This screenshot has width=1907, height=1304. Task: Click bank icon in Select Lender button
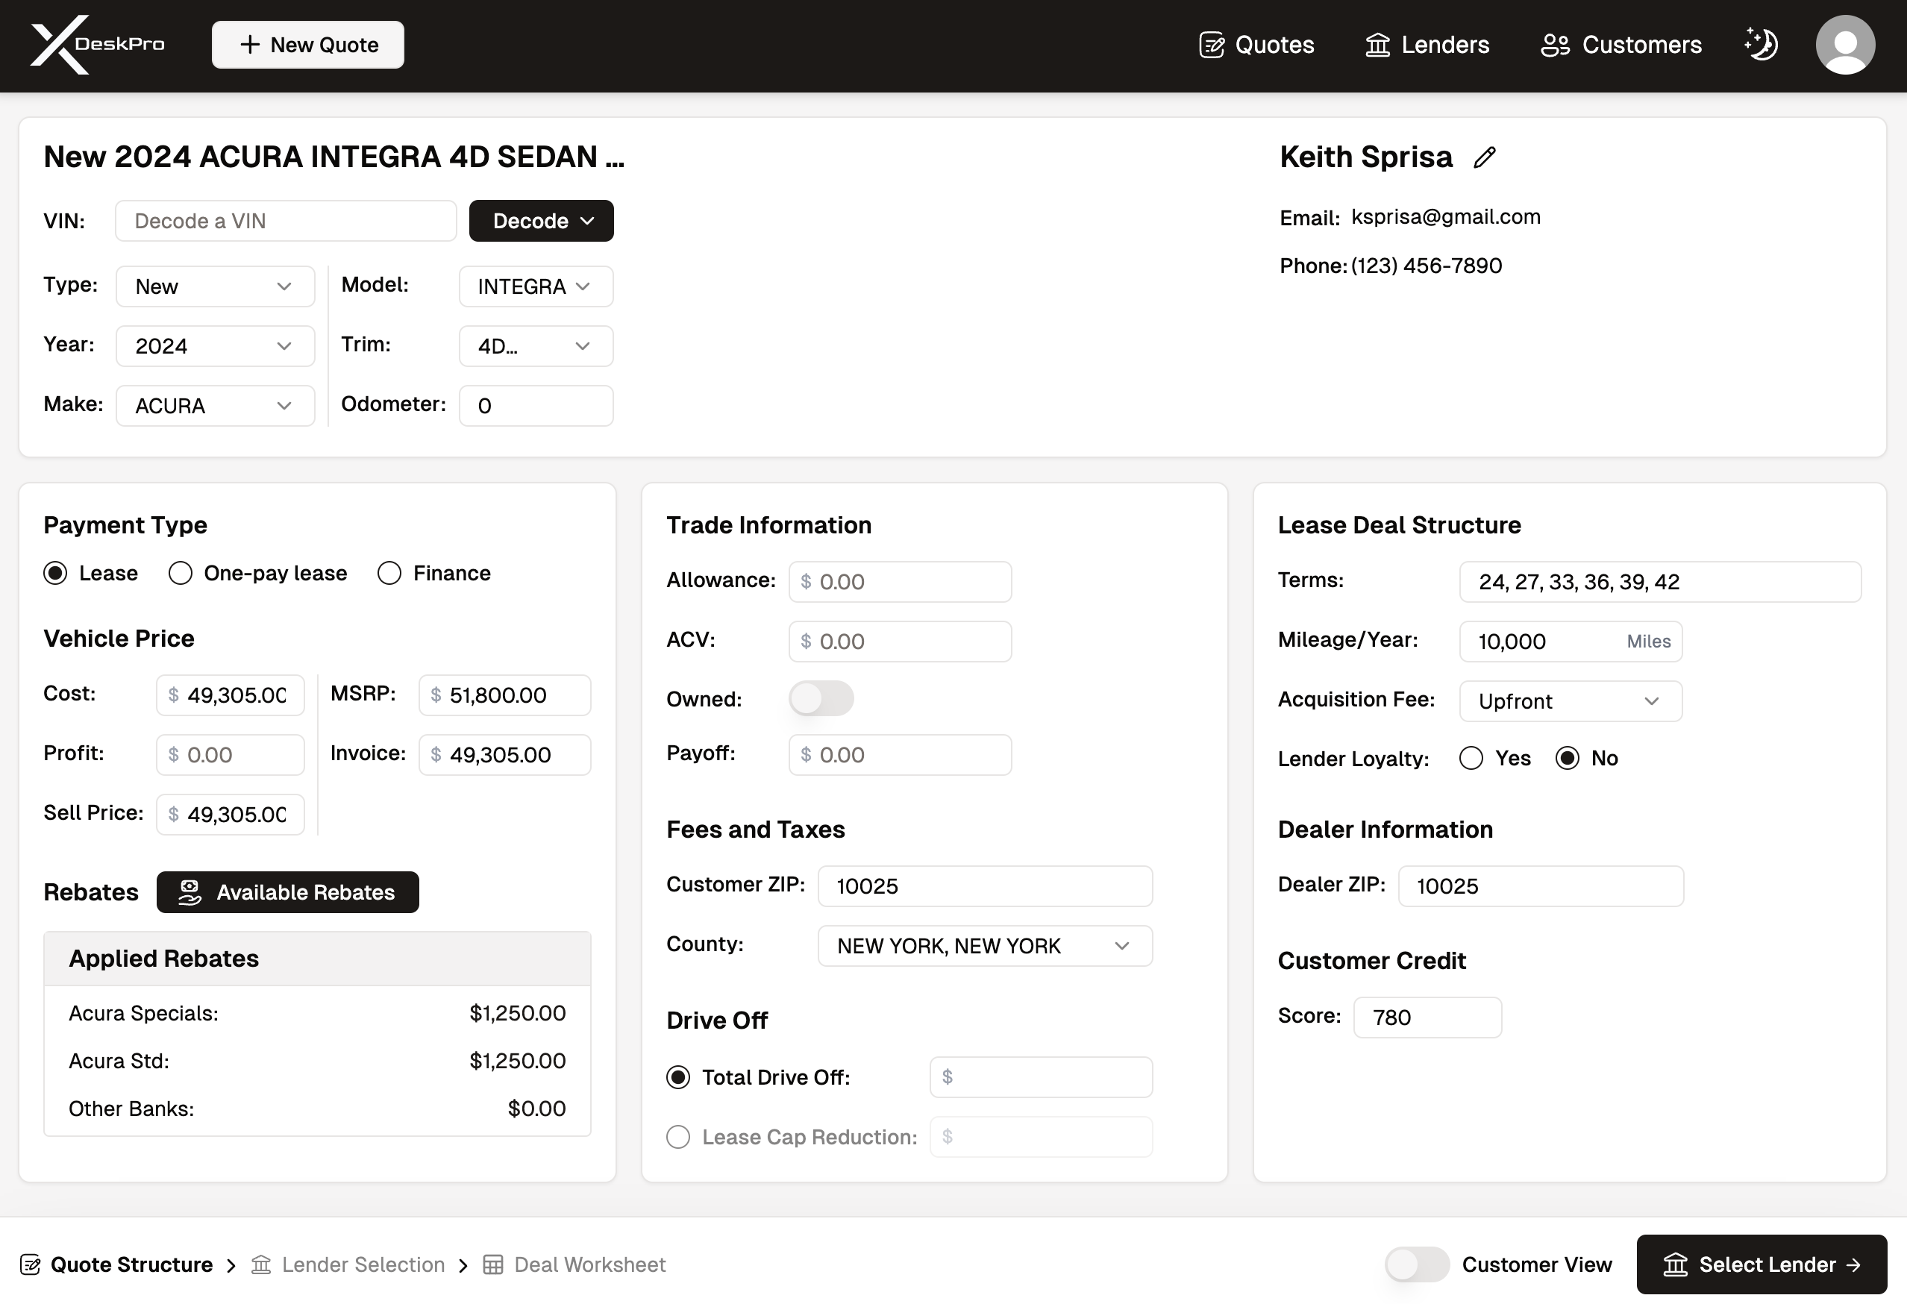(1675, 1264)
